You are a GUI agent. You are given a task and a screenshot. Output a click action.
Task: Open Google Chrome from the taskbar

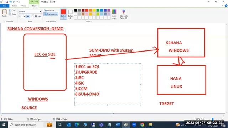pyautogui.click(x=142, y=125)
